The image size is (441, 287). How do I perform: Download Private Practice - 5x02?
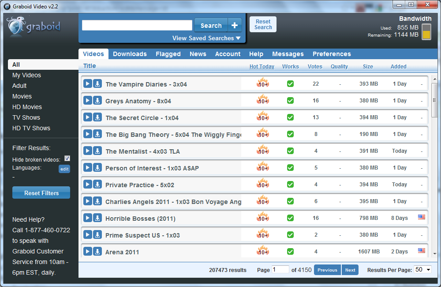(97, 185)
